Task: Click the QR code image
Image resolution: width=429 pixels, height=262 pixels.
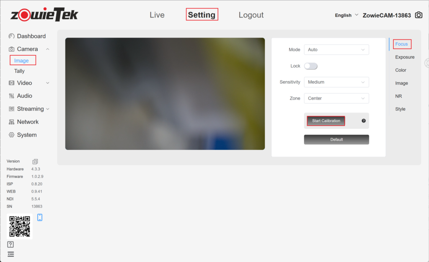Action: [20, 226]
